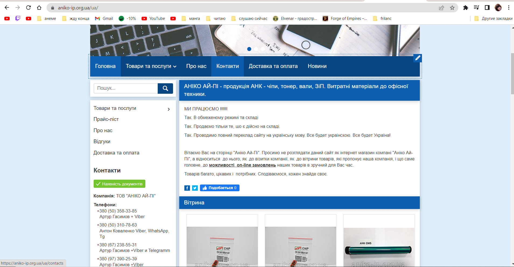Viewport: 514px width, 267px height.
Task: Click the address bar URL
Action: pyautogui.click(x=78, y=8)
